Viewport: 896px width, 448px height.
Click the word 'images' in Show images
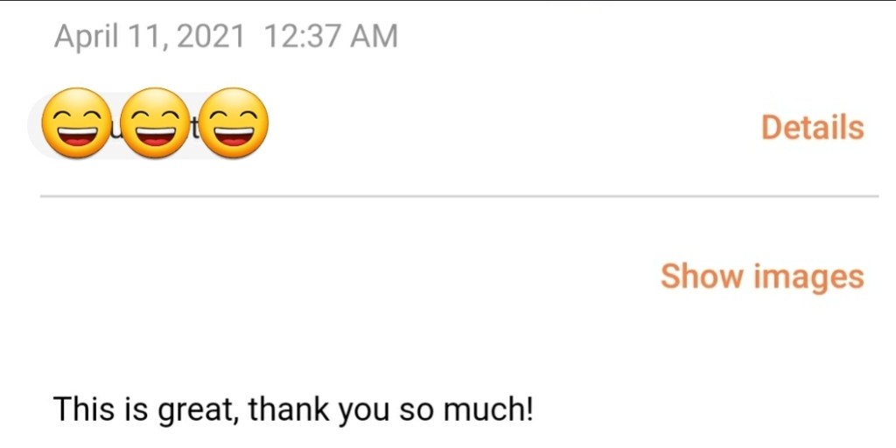tap(810, 276)
